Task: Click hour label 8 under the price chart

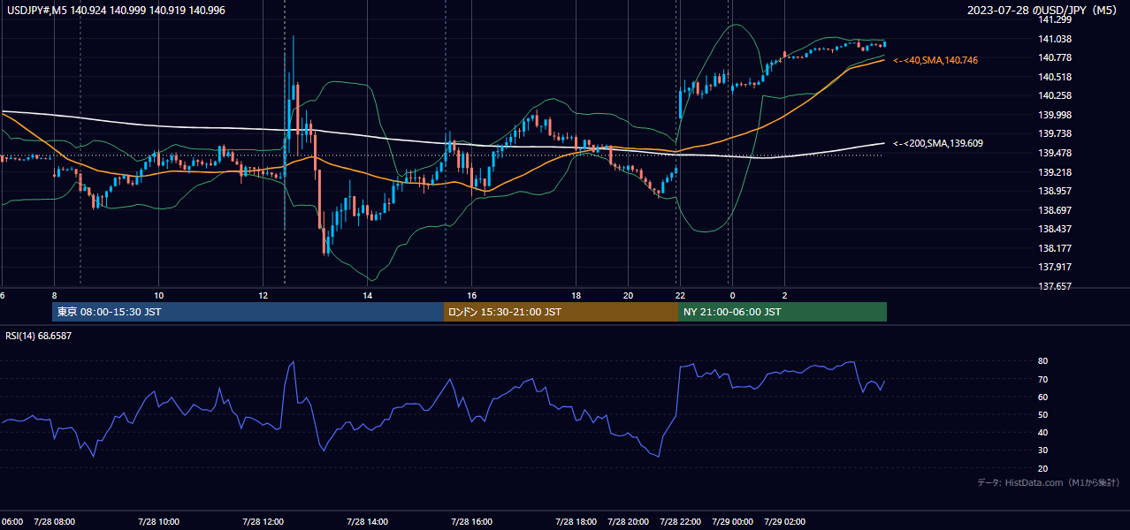Action: point(54,295)
